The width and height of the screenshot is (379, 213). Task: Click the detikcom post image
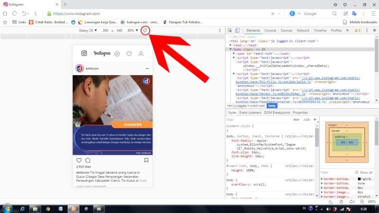click(113, 115)
